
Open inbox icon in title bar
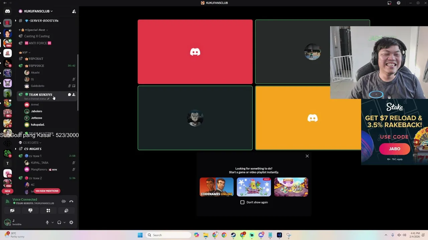[389, 3]
